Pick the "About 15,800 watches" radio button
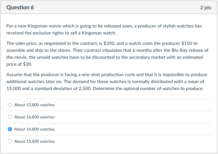The image size is (218, 154). point(10,141)
